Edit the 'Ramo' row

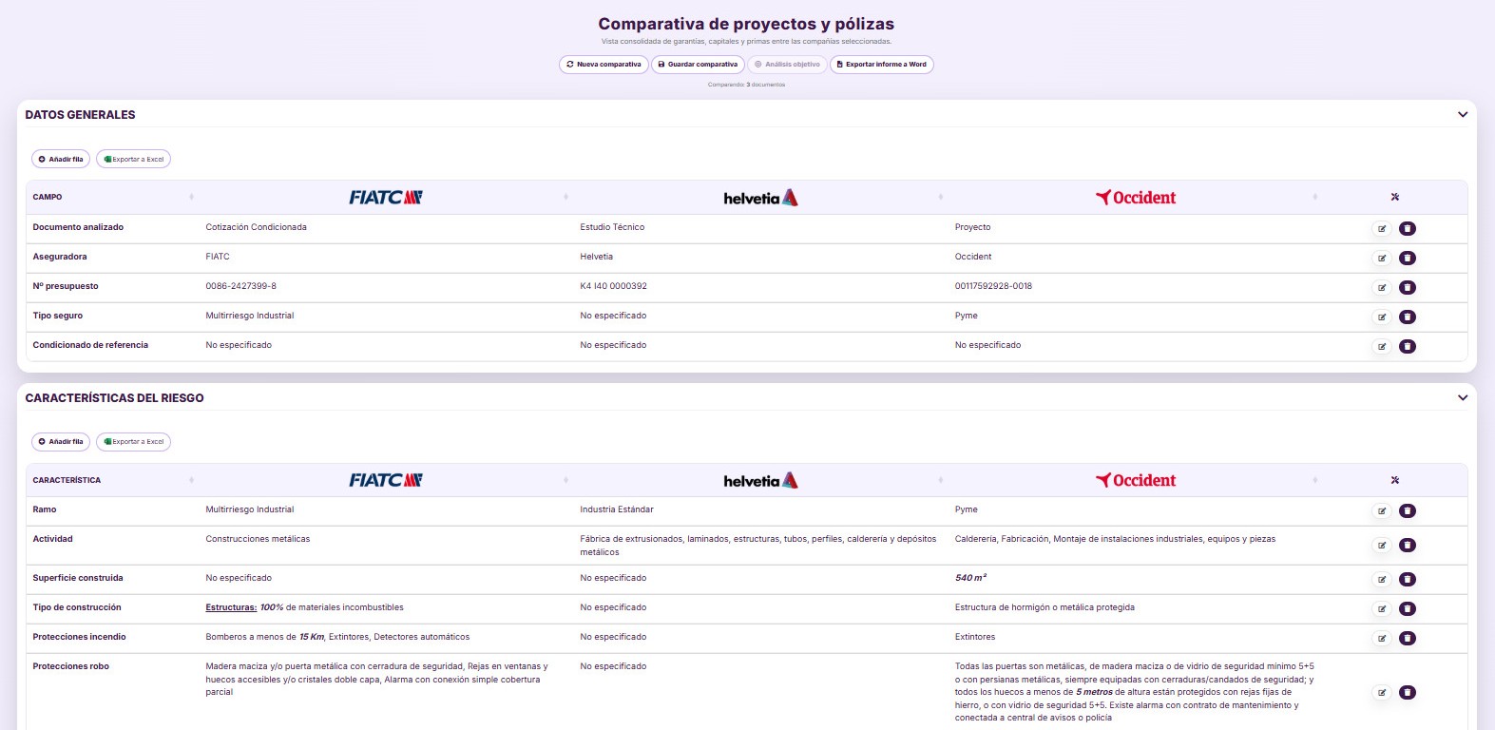[x=1382, y=511]
